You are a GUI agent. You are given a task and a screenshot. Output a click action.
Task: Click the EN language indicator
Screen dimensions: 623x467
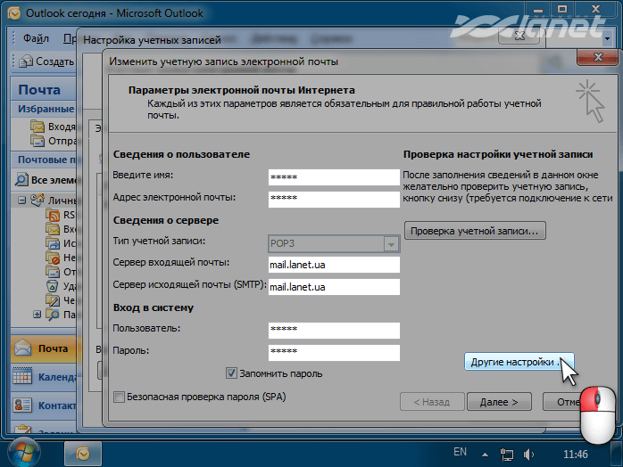[x=460, y=453]
